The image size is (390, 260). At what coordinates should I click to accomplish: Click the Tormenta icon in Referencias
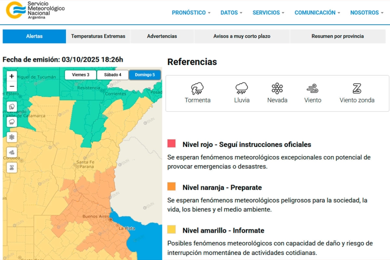[198, 89]
